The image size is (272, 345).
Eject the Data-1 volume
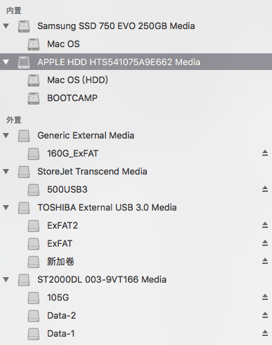[265, 333]
